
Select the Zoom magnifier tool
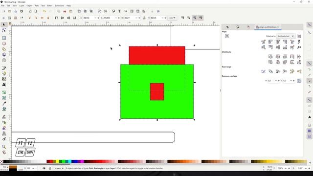(4, 147)
